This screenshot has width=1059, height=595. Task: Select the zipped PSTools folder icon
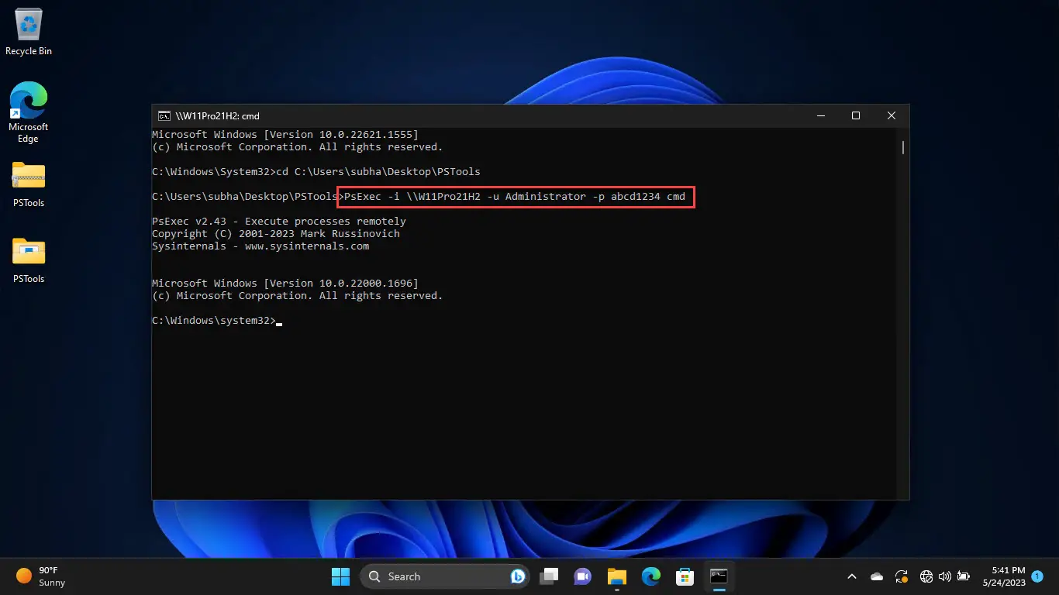click(x=29, y=184)
